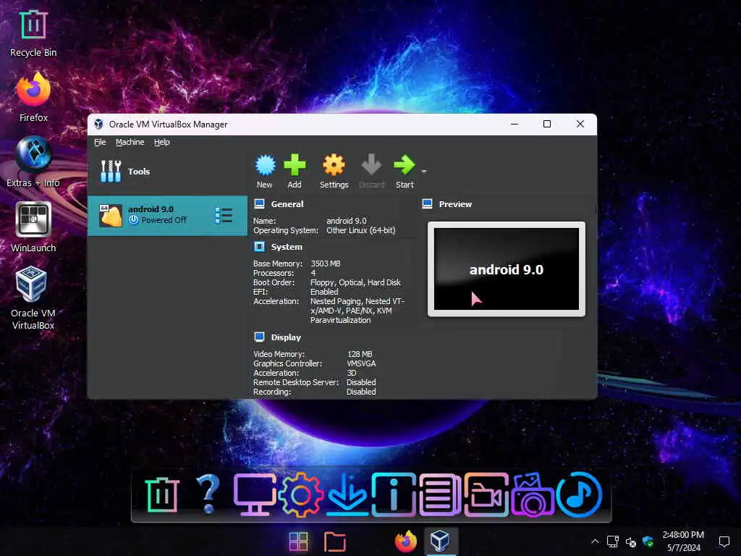741x556 pixels.
Task: Click the System section header
Action: coord(287,247)
